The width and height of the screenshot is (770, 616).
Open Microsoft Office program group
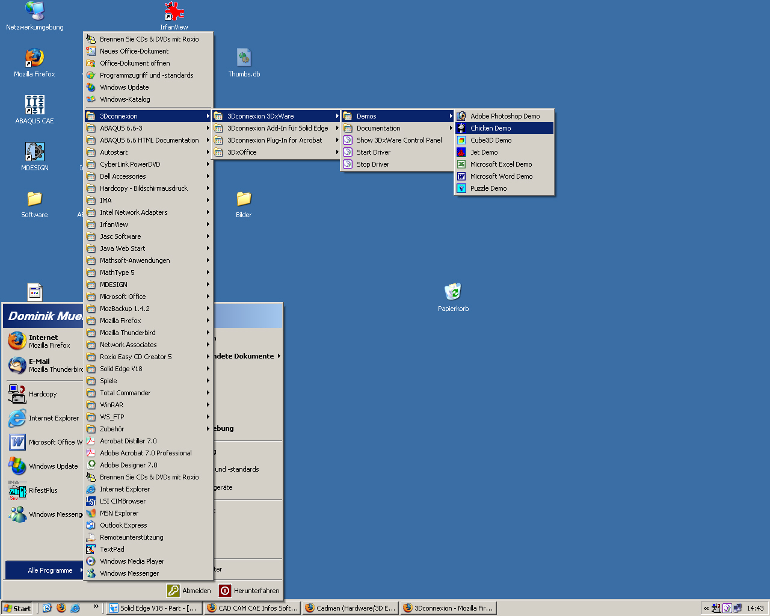point(148,297)
